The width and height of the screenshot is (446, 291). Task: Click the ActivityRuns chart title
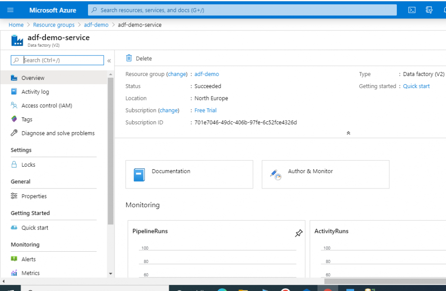tap(331, 231)
